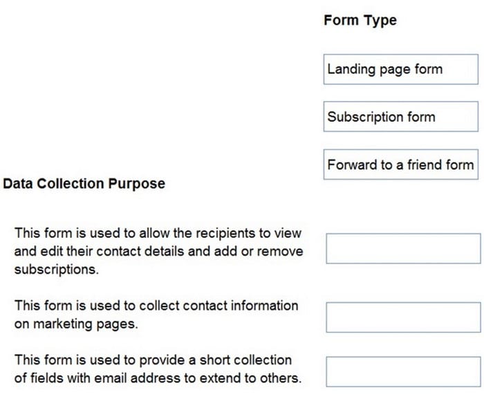Screen dimensions: 484x399
Task: Click the word 'subscriptions.' in first description
Action: coord(57,270)
